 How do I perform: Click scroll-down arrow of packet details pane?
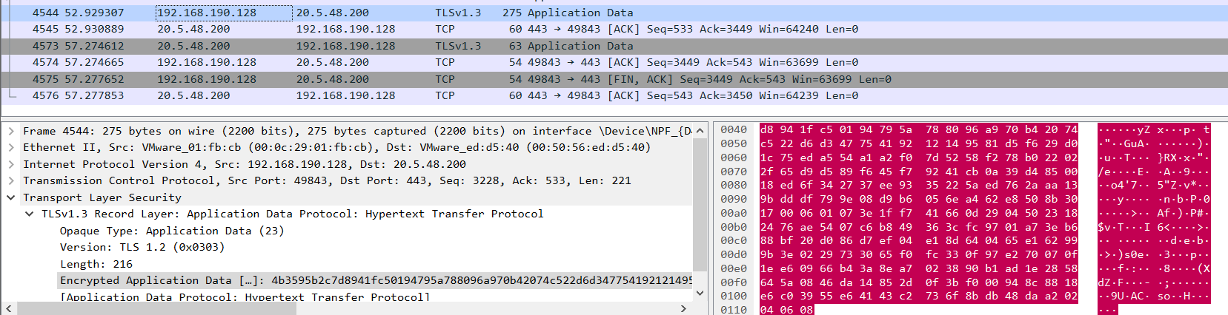coord(701,294)
